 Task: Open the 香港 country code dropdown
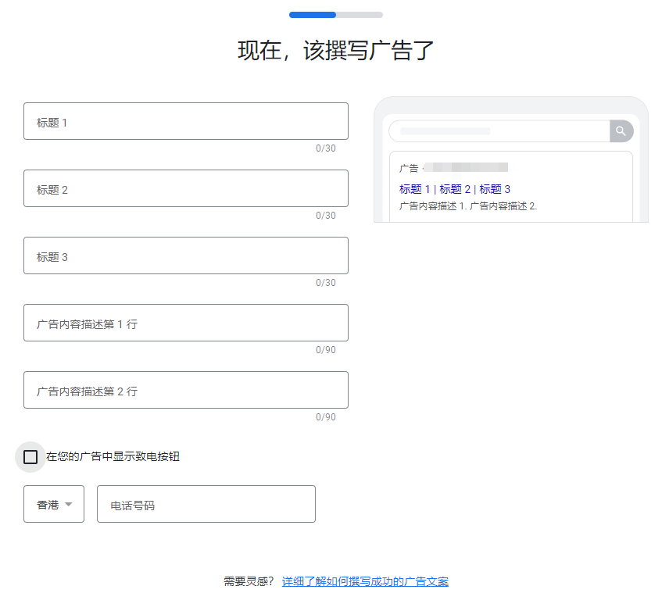click(53, 504)
